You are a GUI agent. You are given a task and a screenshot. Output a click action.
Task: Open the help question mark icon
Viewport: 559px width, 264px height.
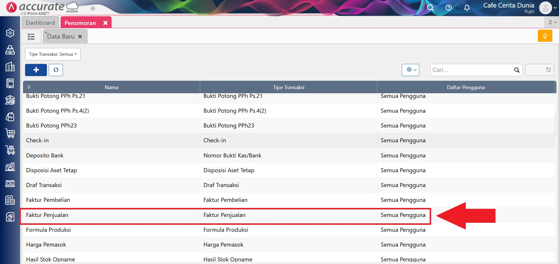point(449,8)
